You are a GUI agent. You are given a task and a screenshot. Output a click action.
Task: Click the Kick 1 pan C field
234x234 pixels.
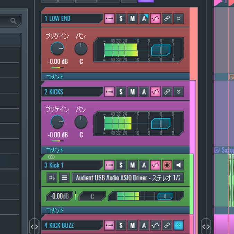[x=92, y=196]
